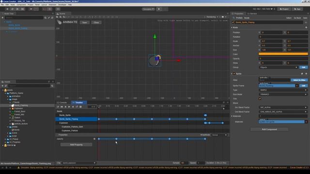The image size is (310, 174).
Task: Click the Node section gear icon
Action: pos(306,28)
